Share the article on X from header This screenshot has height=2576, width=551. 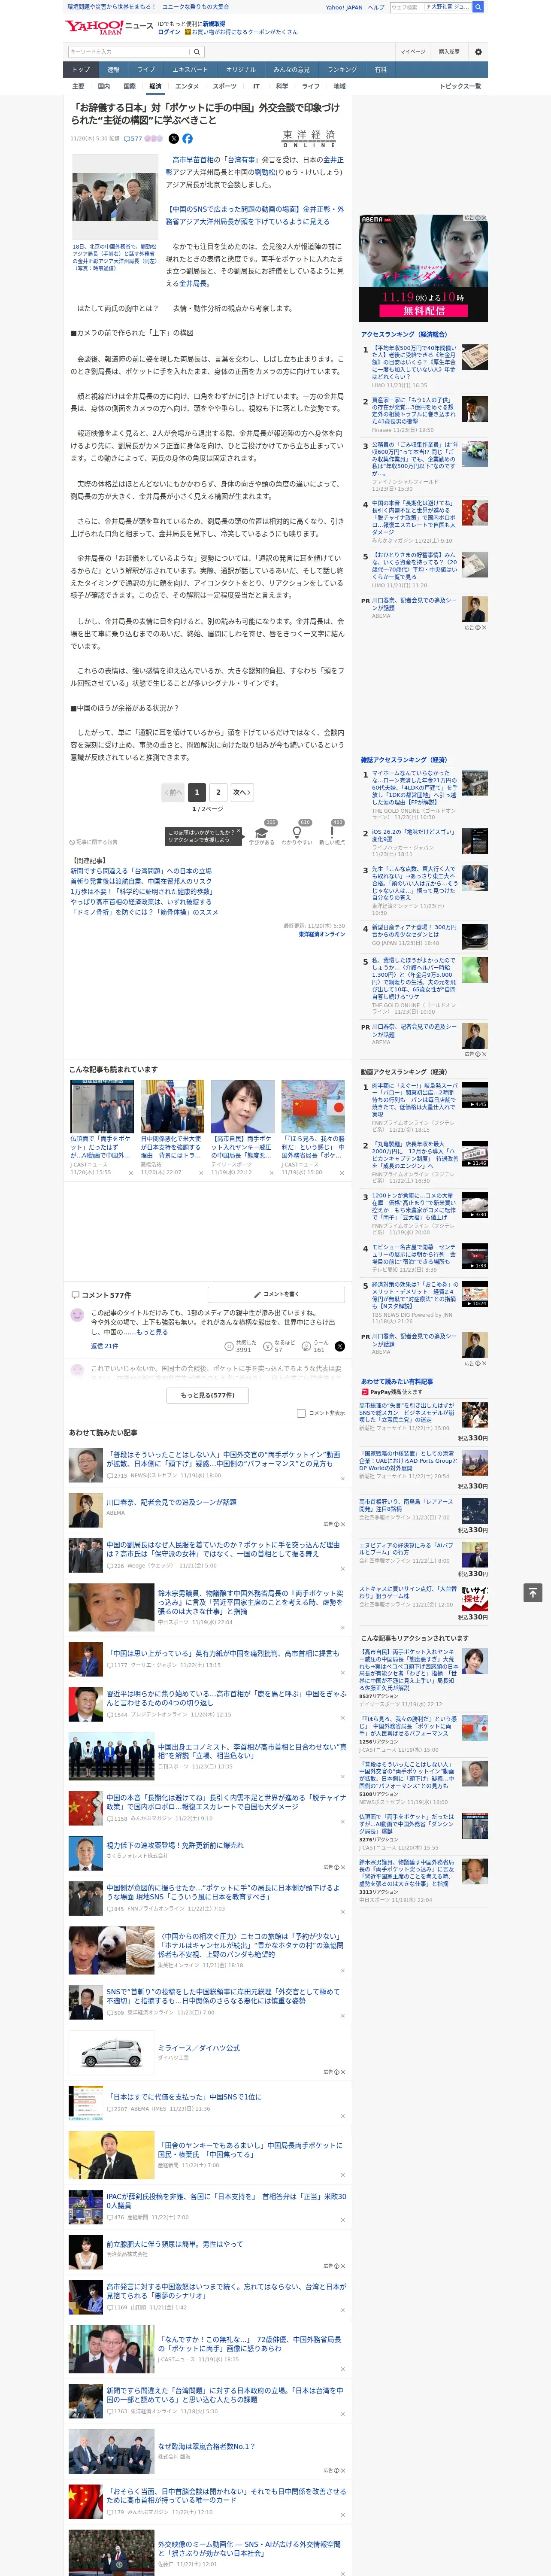coord(173,139)
